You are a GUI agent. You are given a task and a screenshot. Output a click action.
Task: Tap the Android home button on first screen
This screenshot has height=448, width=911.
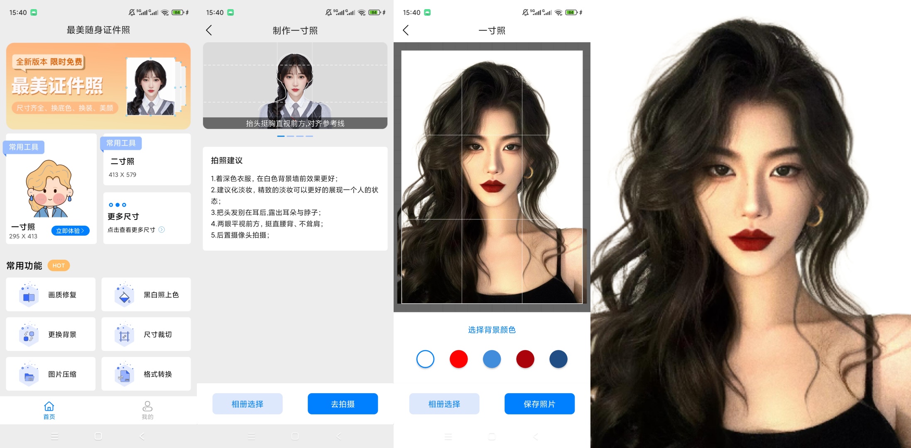click(98, 436)
